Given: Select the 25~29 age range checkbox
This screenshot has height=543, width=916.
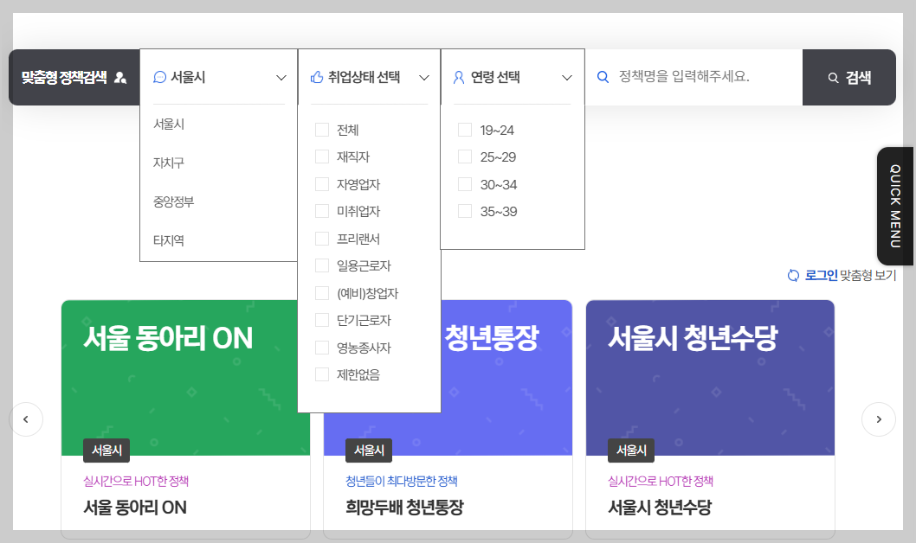Looking at the screenshot, I should click(x=465, y=157).
